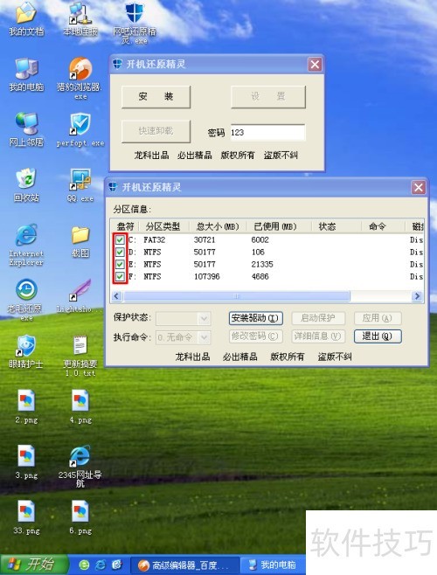The width and height of the screenshot is (437, 575).
Task: Click the 快速卸载 button
Action: point(156,131)
